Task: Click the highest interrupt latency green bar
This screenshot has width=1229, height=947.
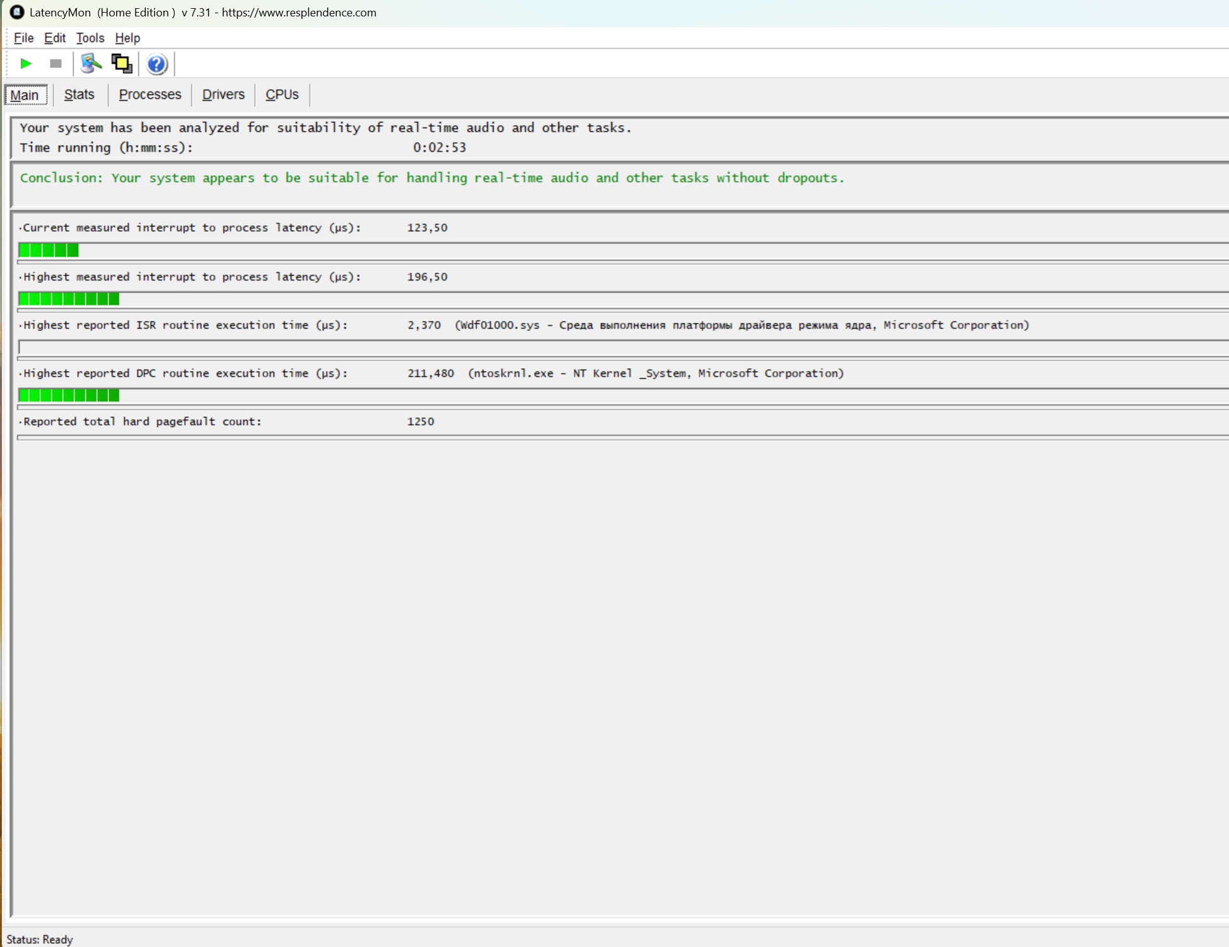Action: (69, 299)
